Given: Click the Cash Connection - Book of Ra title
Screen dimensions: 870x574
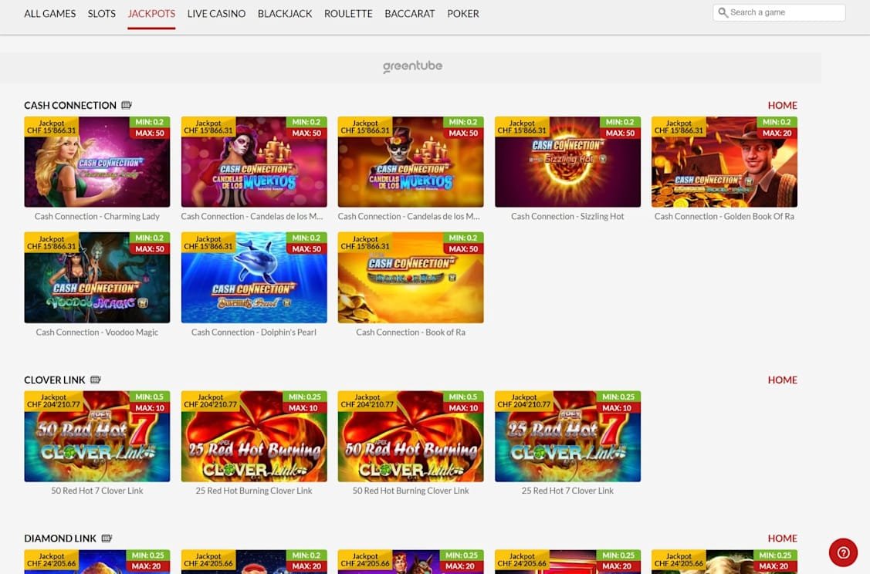Looking at the screenshot, I should 411,333.
